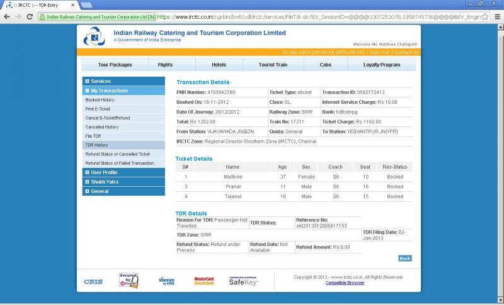Image resolution: width=504 pixels, height=305 pixels.
Task: Click the IRCTC logo
Action: pyautogui.click(x=94, y=36)
